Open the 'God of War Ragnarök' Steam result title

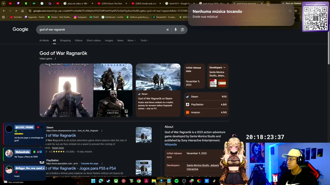pyautogui.click(x=61, y=135)
